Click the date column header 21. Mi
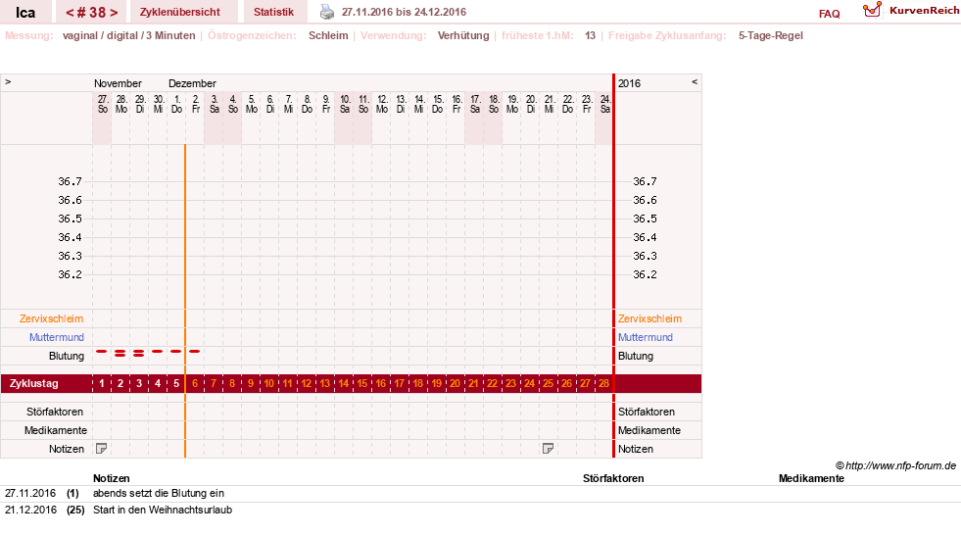The image size is (961, 536). point(549,104)
